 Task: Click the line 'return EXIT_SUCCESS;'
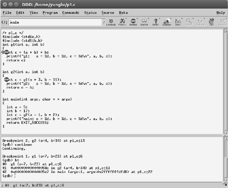[27, 123]
